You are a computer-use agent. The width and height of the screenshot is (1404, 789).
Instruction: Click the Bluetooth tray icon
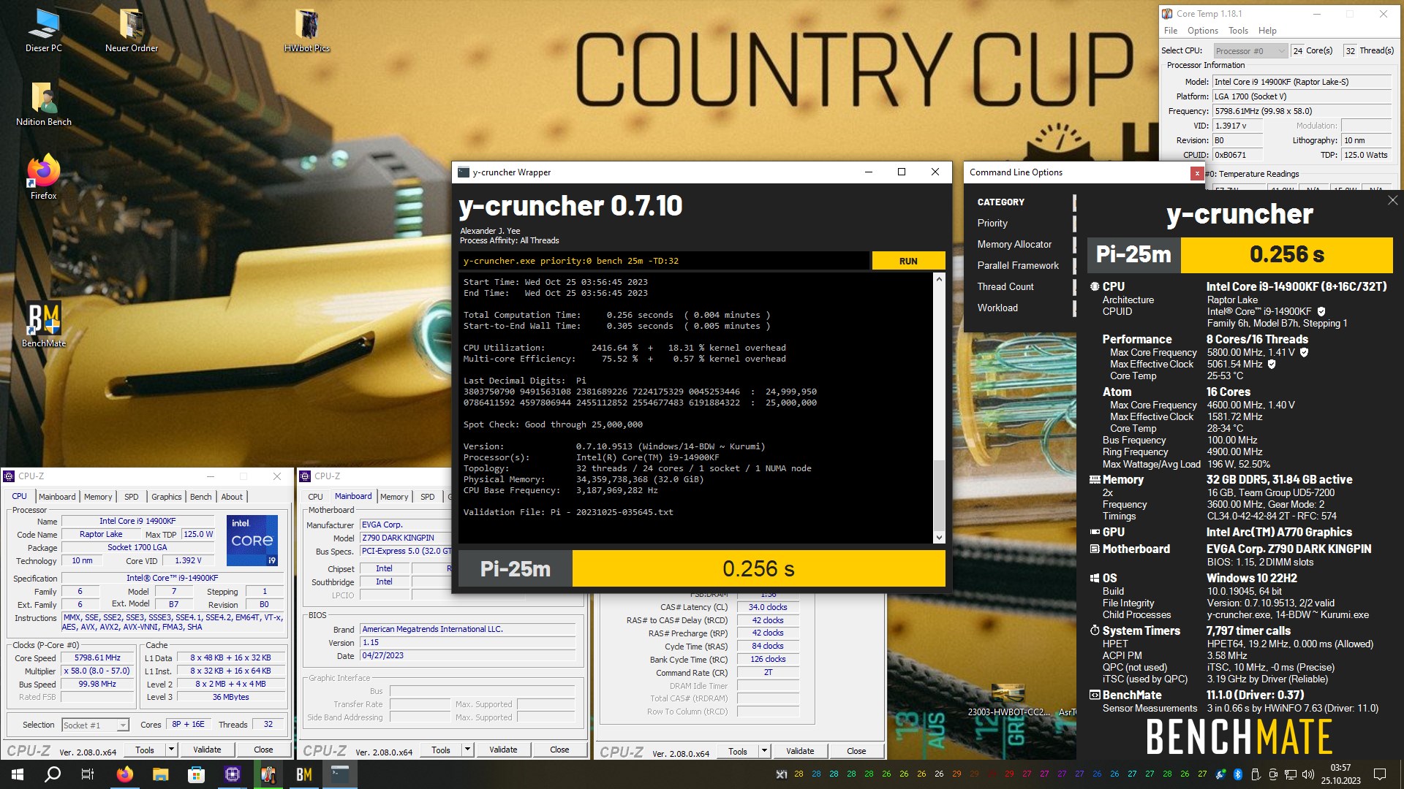click(1238, 774)
